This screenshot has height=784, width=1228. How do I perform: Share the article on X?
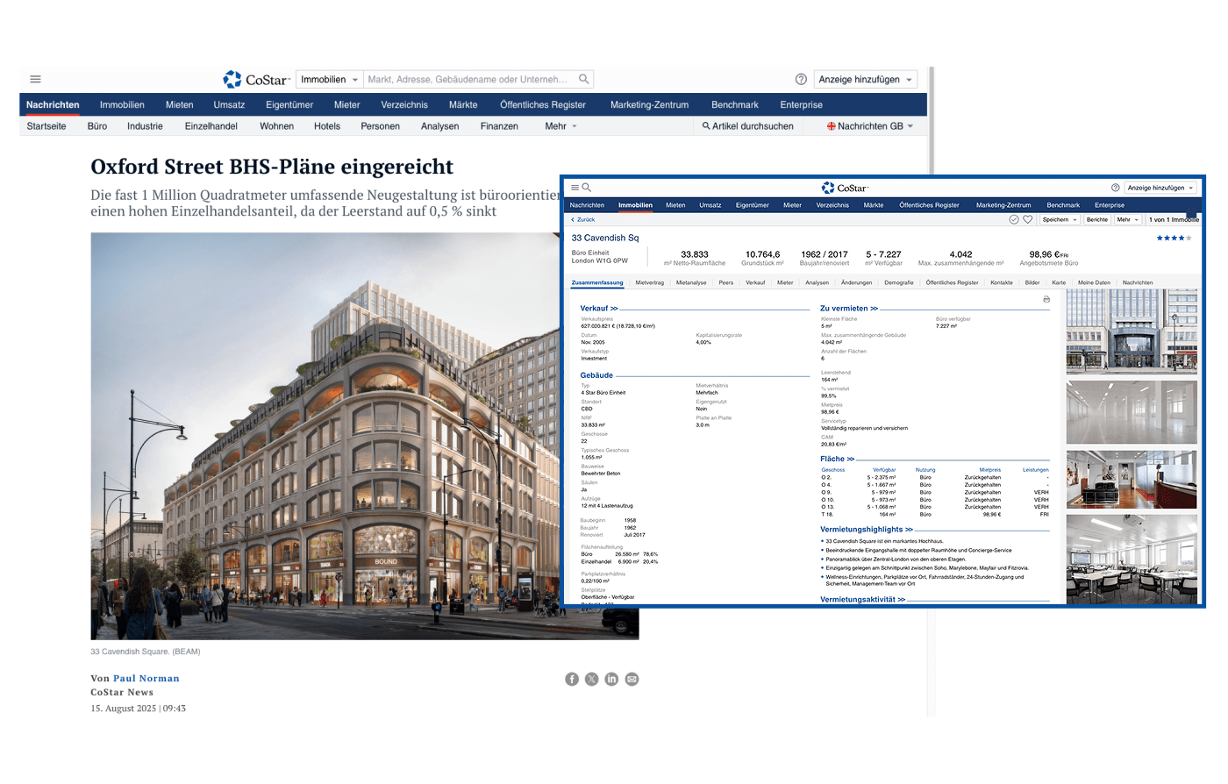click(592, 679)
